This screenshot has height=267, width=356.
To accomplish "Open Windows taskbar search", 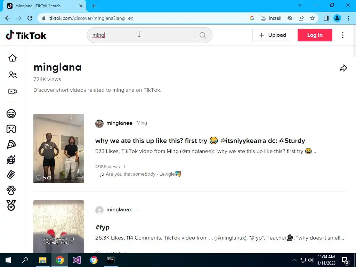I will pos(25,260).
